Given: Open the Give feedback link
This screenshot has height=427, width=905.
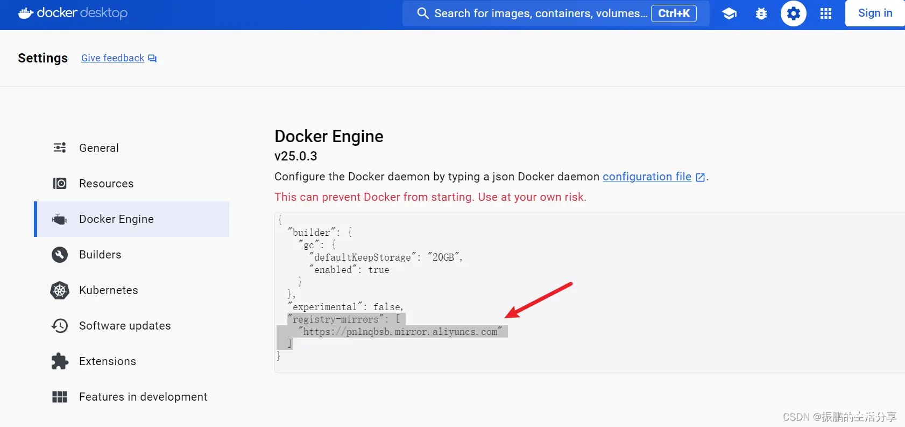Looking at the screenshot, I should pyautogui.click(x=112, y=58).
